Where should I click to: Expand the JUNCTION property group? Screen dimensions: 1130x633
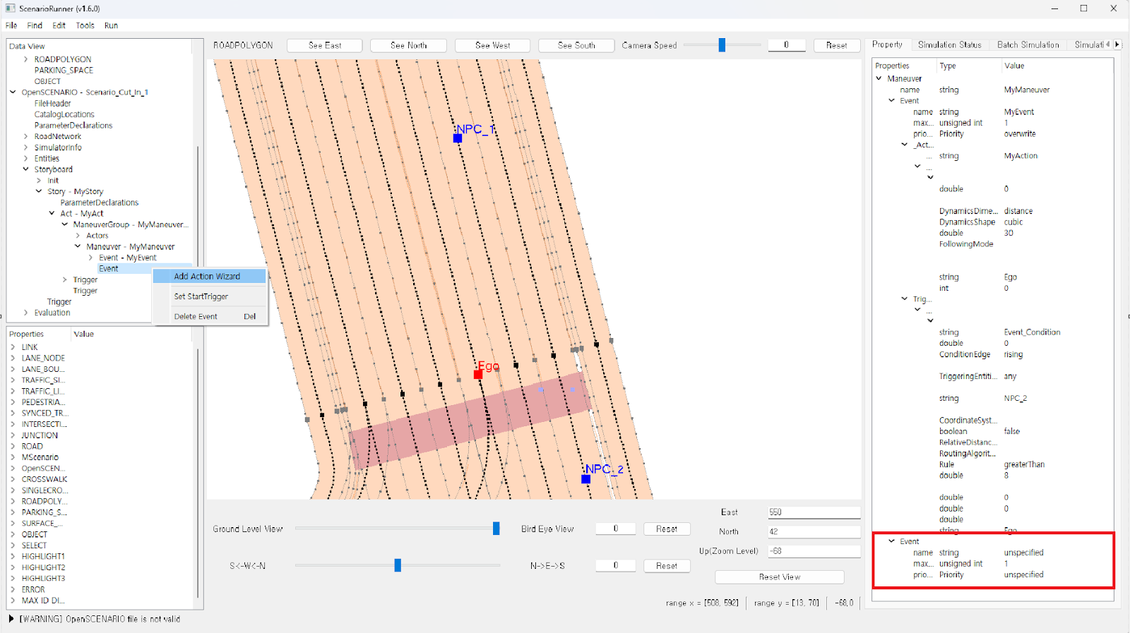tap(13, 435)
